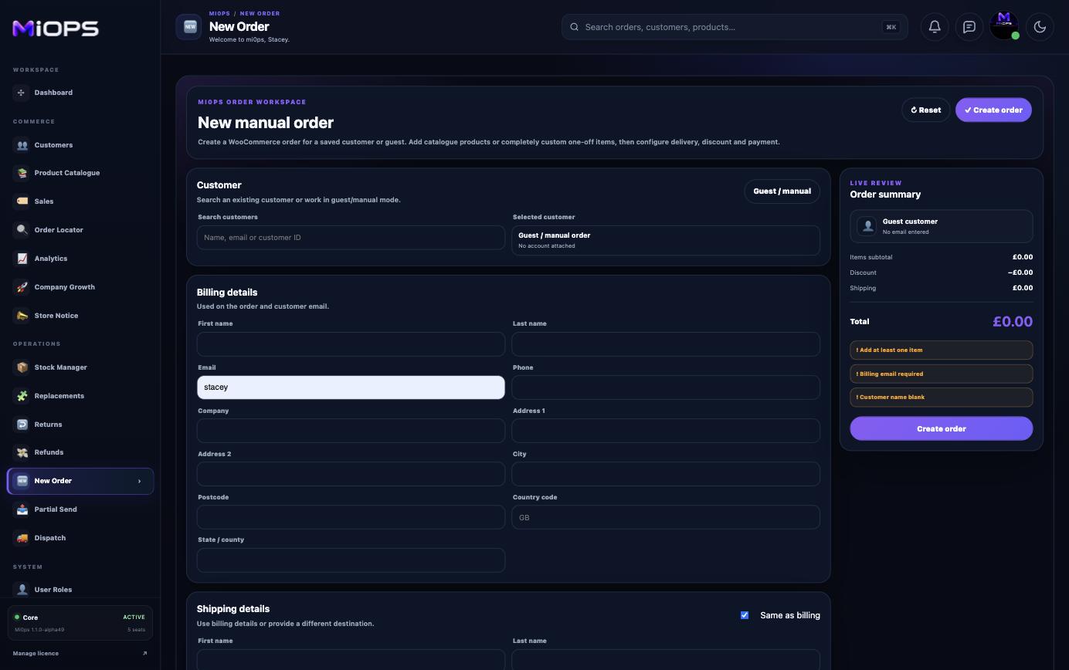1069x670 pixels.
Task: Open the Refunds sidebar icon
Action: (x=22, y=452)
